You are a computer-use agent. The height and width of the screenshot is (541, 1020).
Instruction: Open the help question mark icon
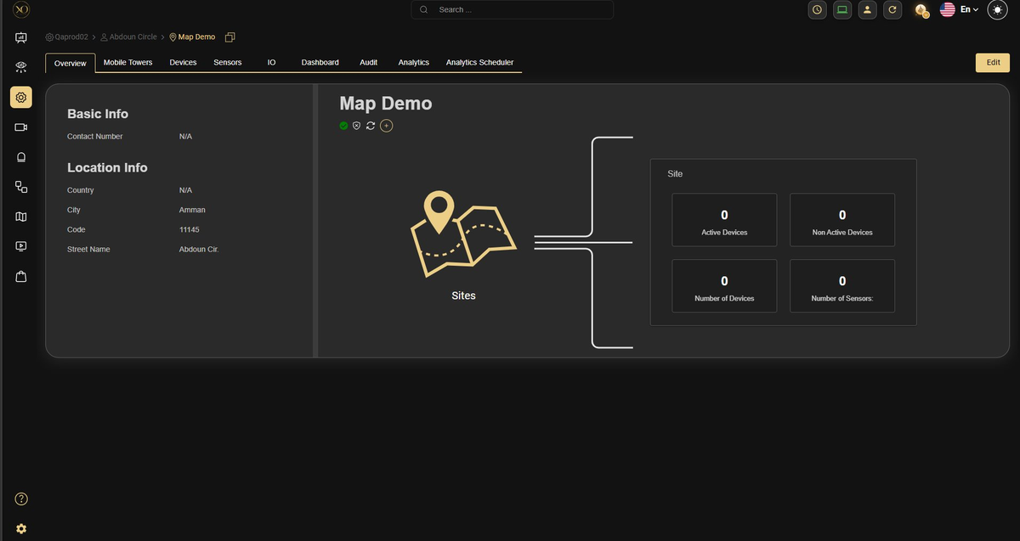[21, 499]
